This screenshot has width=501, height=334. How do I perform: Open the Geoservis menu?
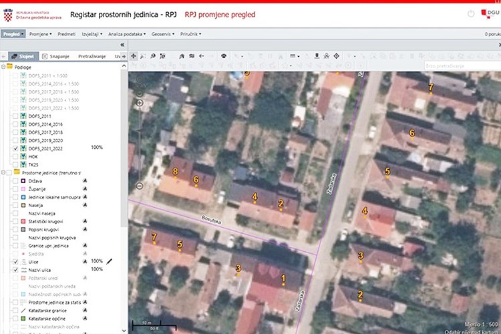164,33
